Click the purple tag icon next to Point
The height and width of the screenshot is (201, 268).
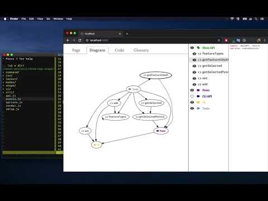point(198,90)
